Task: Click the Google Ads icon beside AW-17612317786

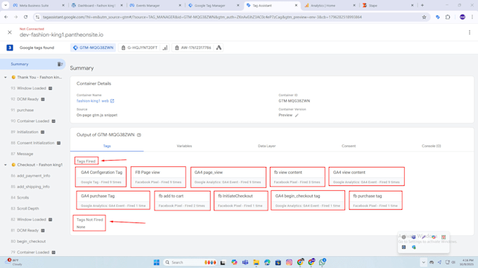Action: coord(219,48)
